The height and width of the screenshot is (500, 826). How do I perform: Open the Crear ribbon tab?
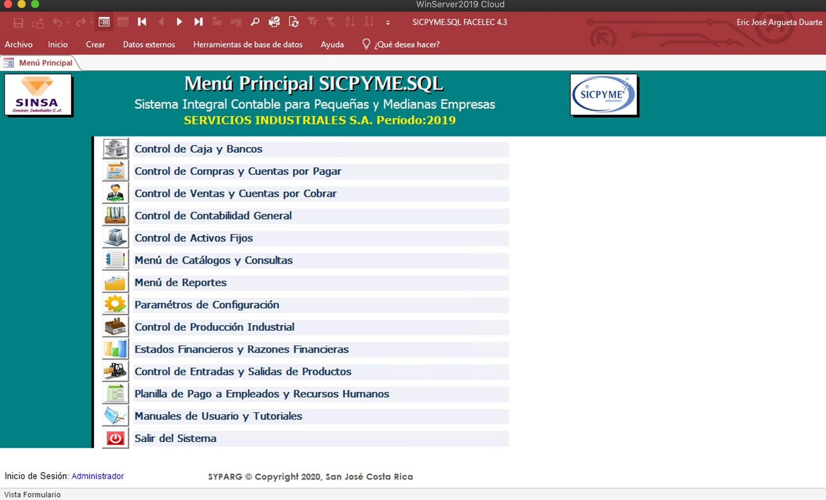95,44
